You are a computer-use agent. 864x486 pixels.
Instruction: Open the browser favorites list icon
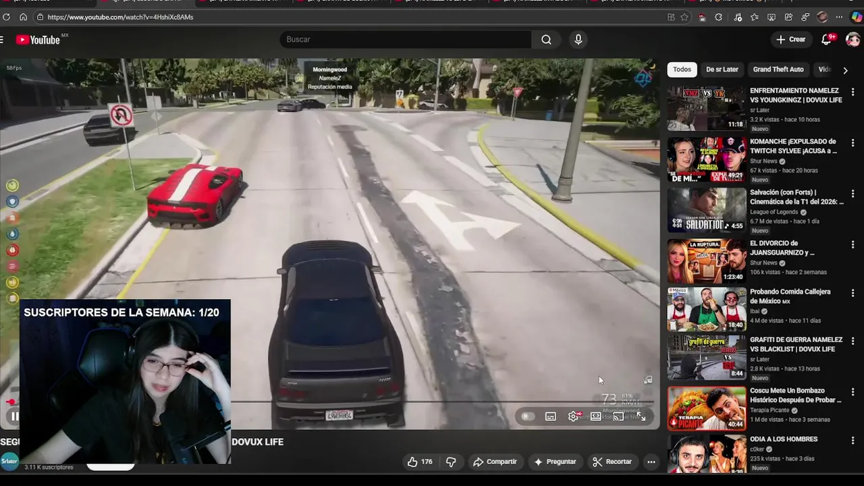pos(755,17)
